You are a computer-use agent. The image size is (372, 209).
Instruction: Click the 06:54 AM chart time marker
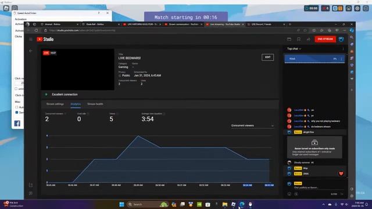point(247,185)
